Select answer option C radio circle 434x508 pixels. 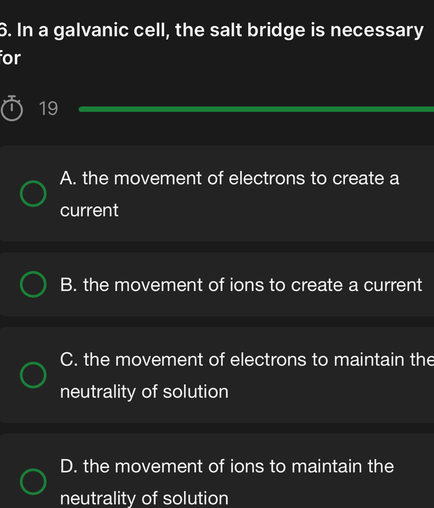click(32, 375)
